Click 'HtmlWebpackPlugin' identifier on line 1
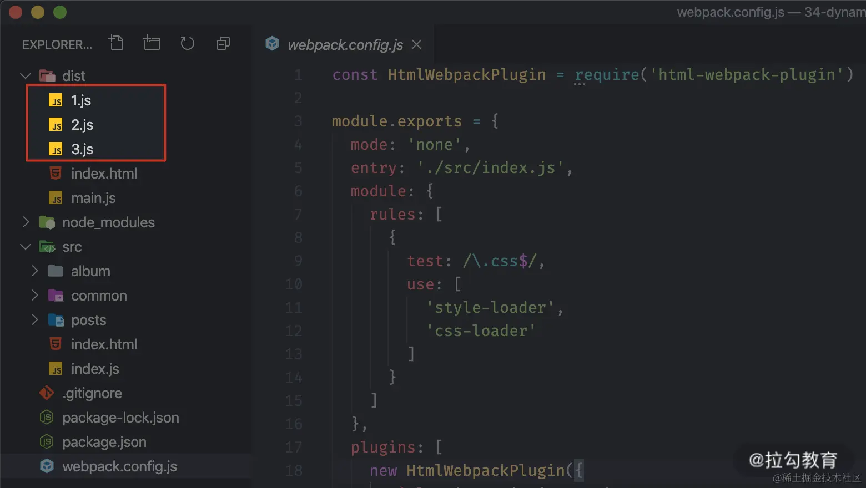The width and height of the screenshot is (866, 488). coord(467,75)
